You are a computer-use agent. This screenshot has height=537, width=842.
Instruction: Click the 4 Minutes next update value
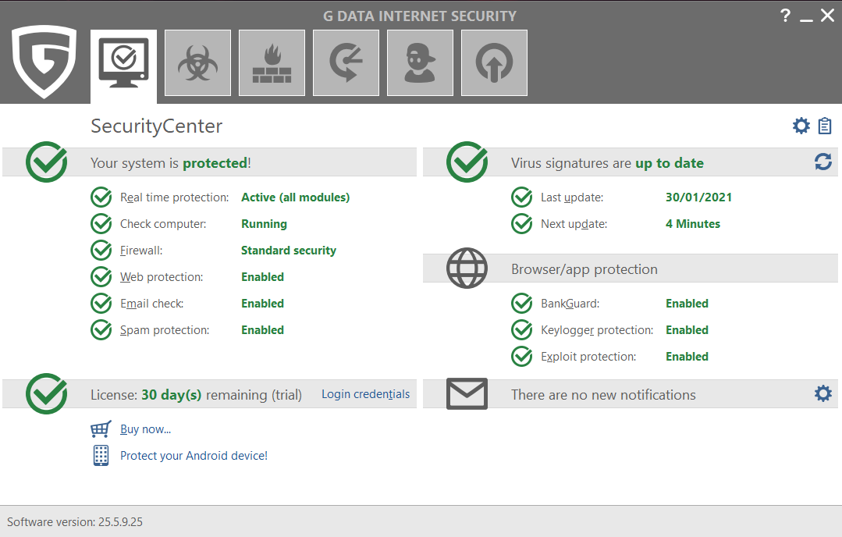pos(693,224)
